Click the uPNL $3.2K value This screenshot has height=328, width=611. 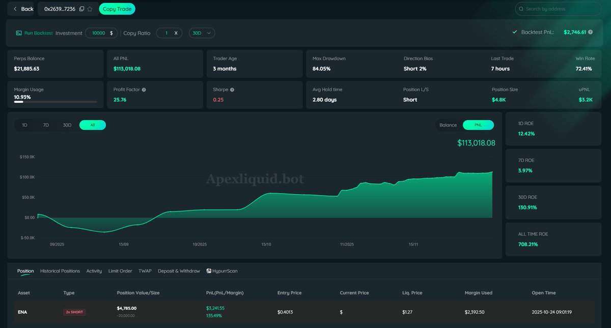(586, 100)
